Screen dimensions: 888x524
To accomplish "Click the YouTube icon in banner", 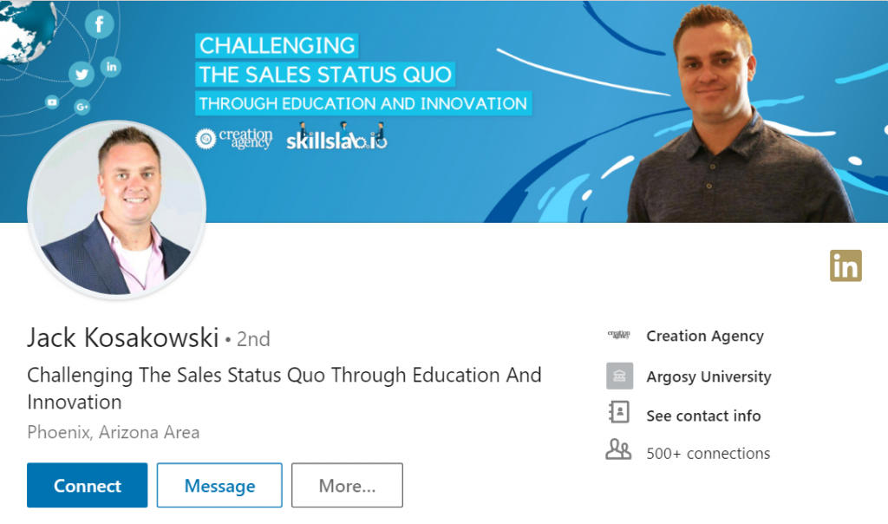I will click(x=52, y=102).
